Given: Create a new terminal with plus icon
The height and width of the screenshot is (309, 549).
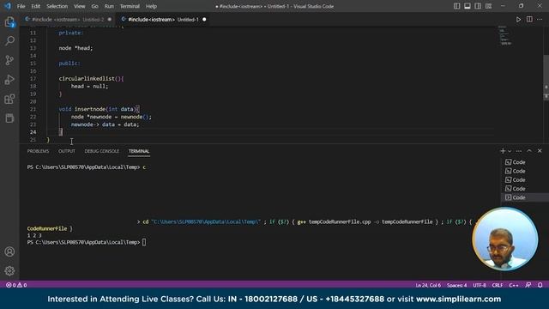Looking at the screenshot, I should pyautogui.click(x=503, y=151).
